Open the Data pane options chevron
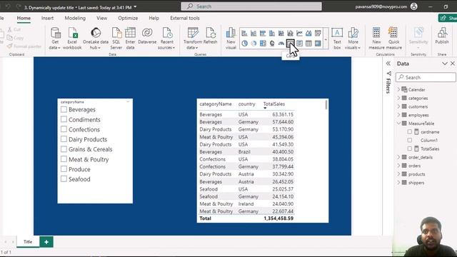 click(445, 64)
